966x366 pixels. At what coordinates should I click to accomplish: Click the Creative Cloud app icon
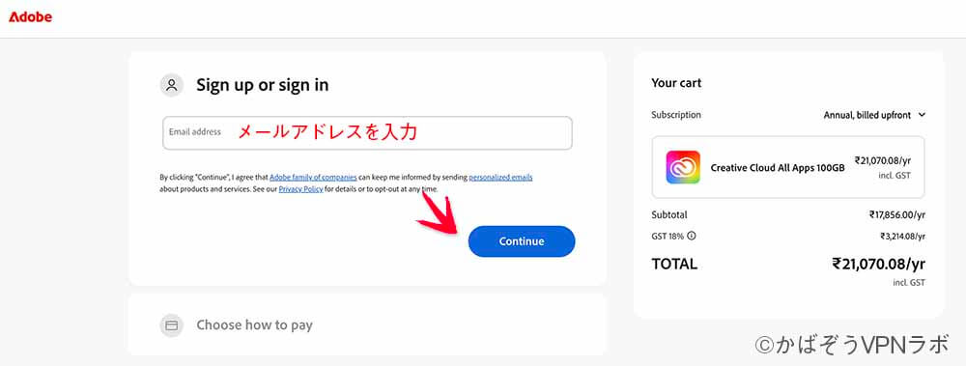[x=683, y=167]
